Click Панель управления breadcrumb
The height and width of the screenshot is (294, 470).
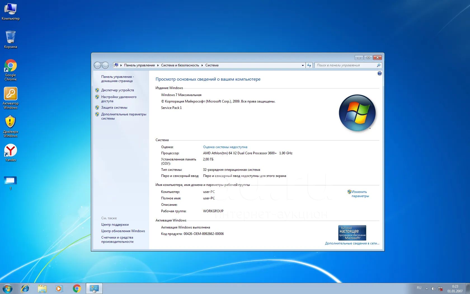pos(139,65)
